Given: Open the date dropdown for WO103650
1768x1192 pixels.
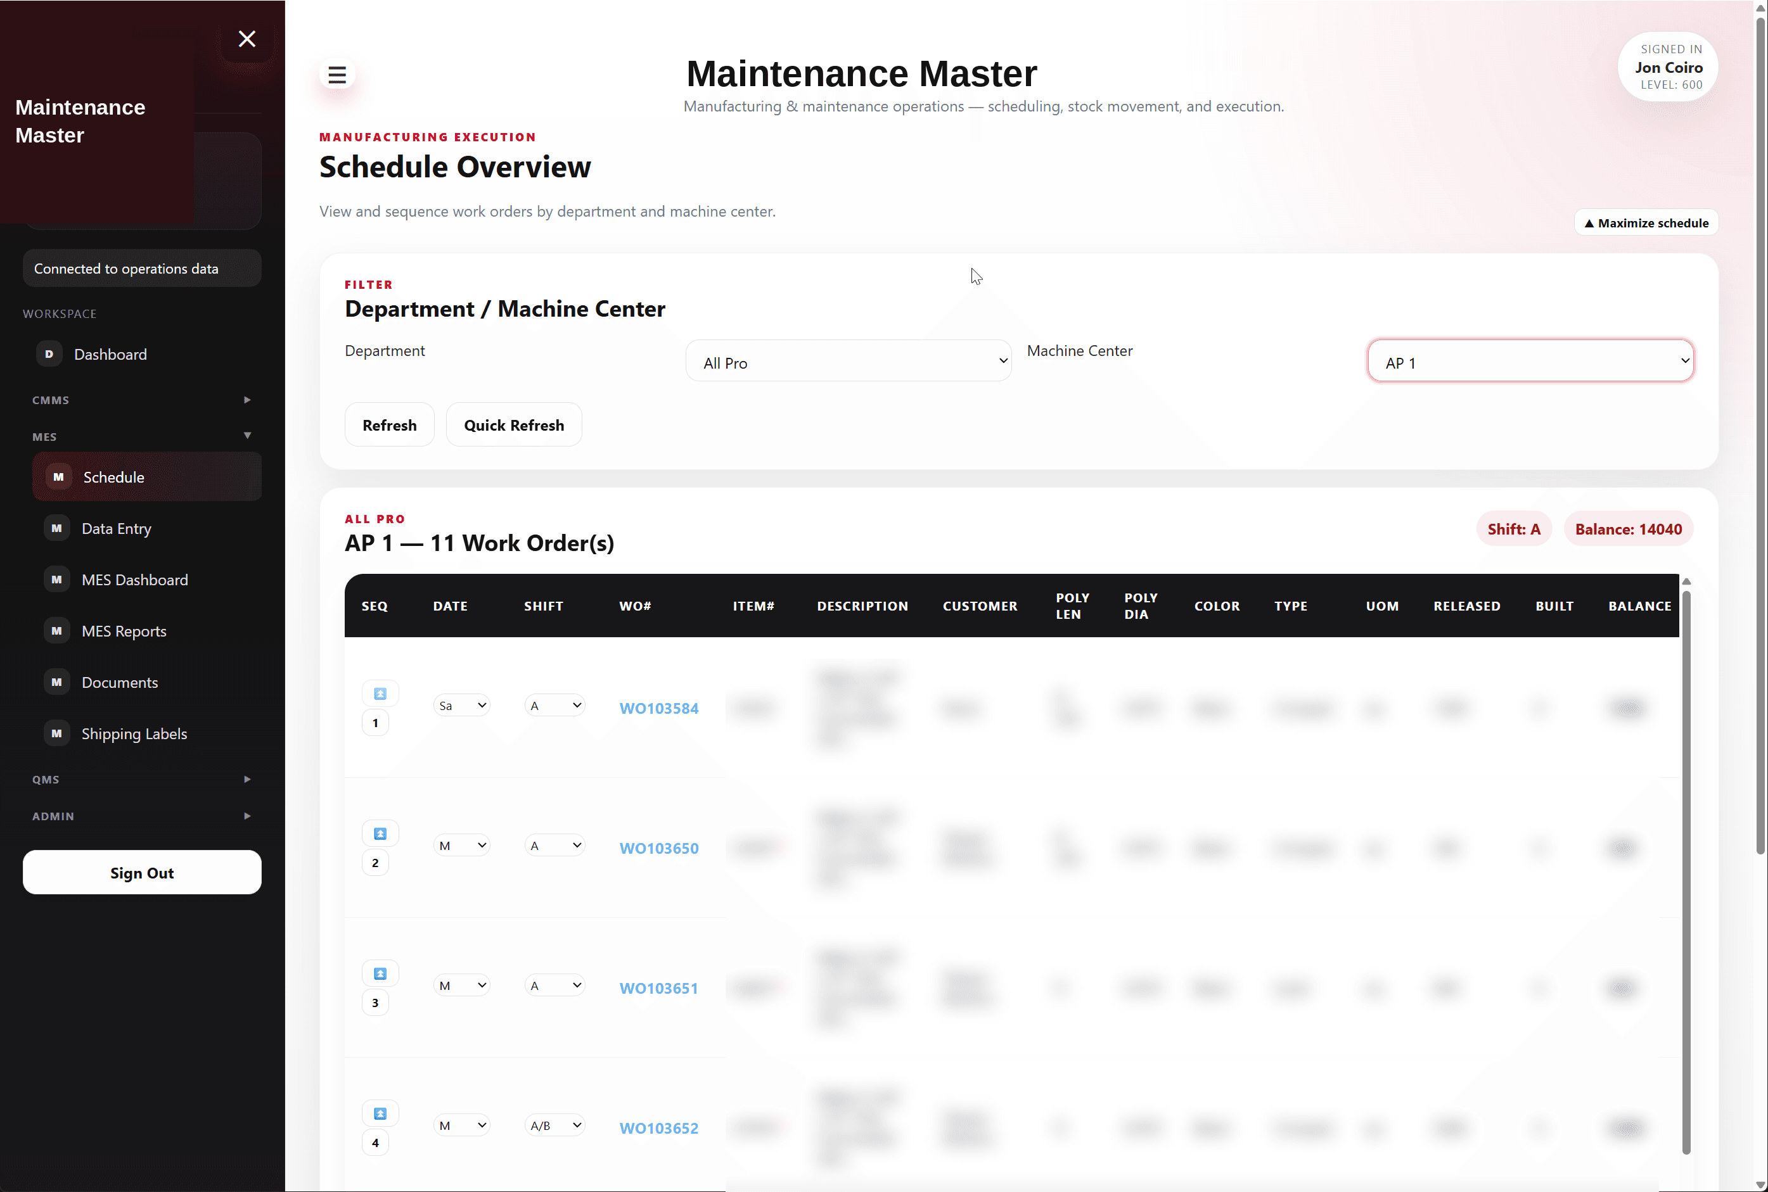Looking at the screenshot, I should tap(461, 846).
